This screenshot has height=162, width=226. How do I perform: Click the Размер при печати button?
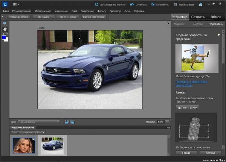point(94,17)
